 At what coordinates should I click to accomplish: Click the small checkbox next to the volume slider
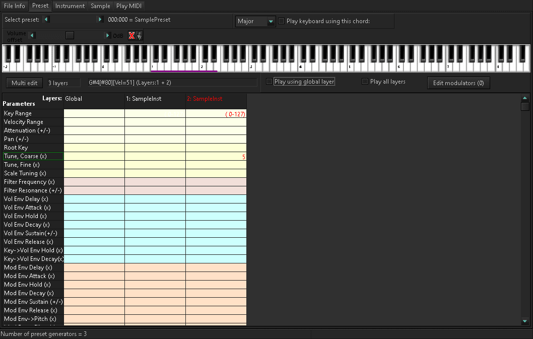[x=70, y=35]
